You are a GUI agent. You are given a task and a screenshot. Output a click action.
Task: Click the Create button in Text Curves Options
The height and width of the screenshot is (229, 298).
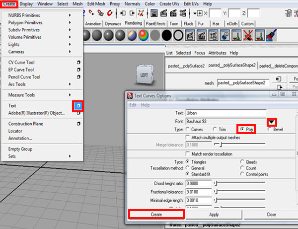coord(156,215)
